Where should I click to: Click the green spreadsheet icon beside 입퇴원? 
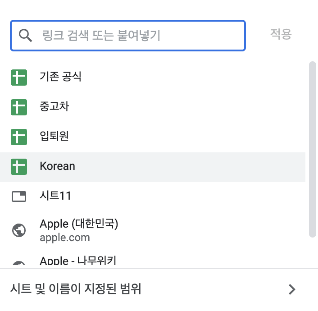(19, 137)
